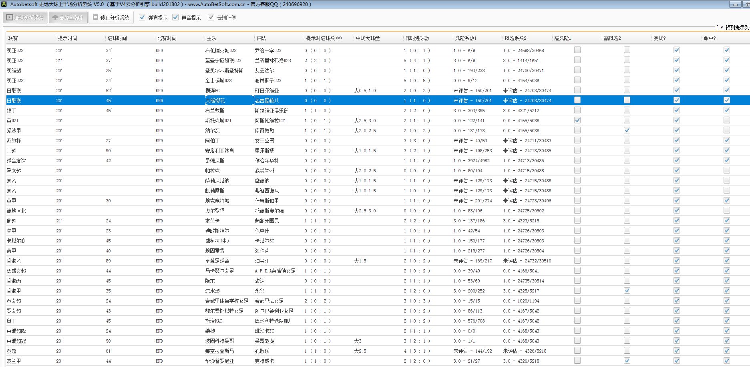This screenshot has height=367, width=750.
Task: Uncheck 高风险2 box in 纳尔瓦 row
Action: point(627,130)
